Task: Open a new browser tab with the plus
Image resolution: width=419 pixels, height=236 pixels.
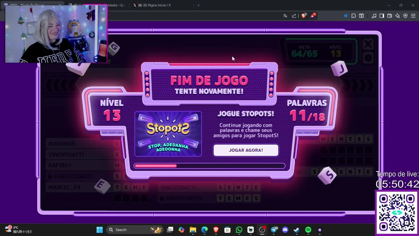Action: point(198,5)
